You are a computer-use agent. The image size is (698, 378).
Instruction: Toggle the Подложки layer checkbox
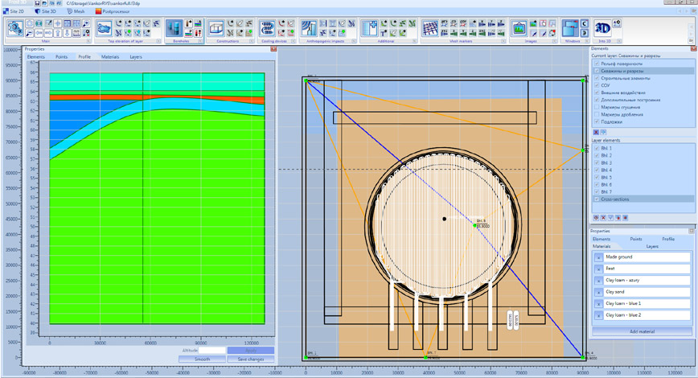597,122
